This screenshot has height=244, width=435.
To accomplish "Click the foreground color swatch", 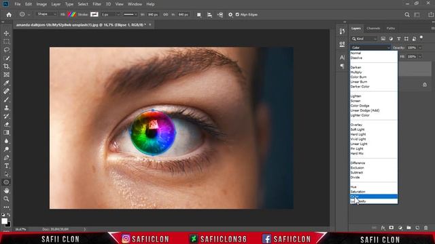I will tap(5, 221).
